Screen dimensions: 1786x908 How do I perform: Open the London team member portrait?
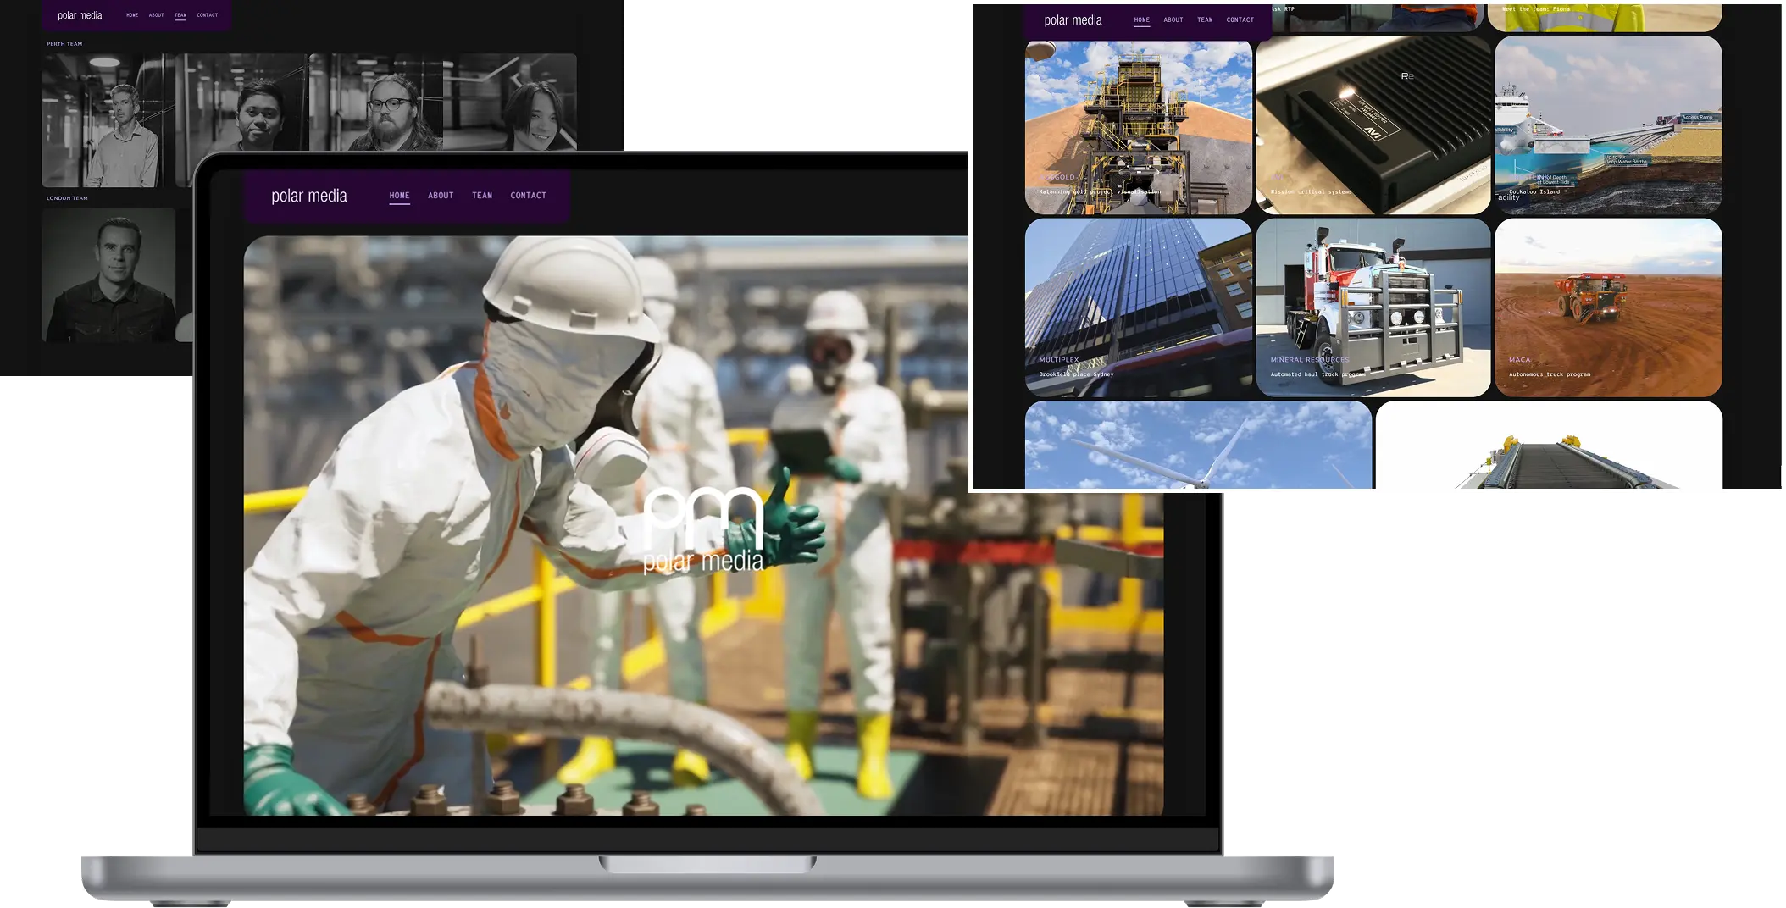click(x=108, y=275)
